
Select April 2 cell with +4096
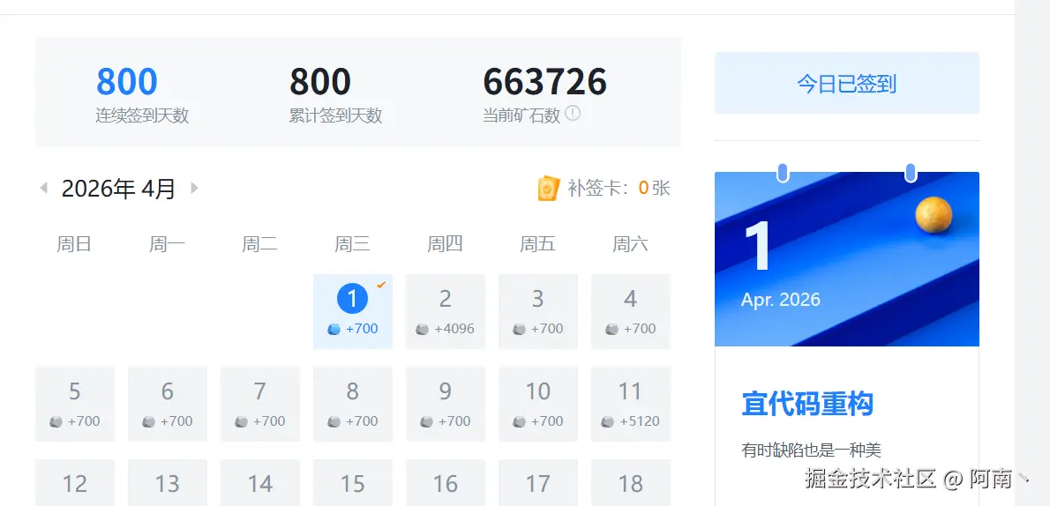pyautogui.click(x=446, y=311)
